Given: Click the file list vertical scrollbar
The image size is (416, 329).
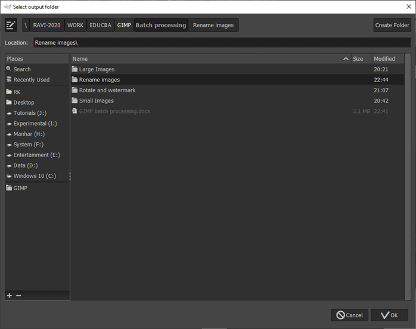Looking at the screenshot, I should 408,177.
